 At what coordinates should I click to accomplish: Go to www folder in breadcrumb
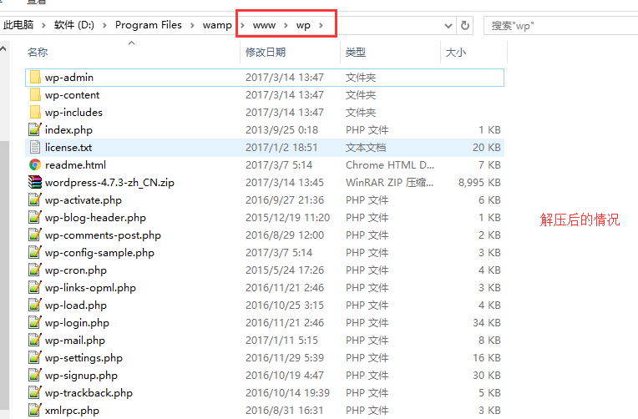(x=264, y=25)
